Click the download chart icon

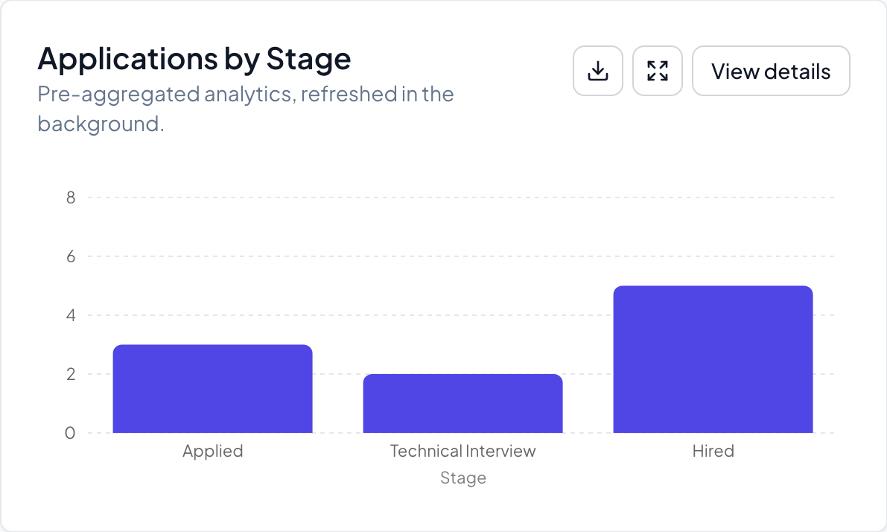(x=598, y=71)
